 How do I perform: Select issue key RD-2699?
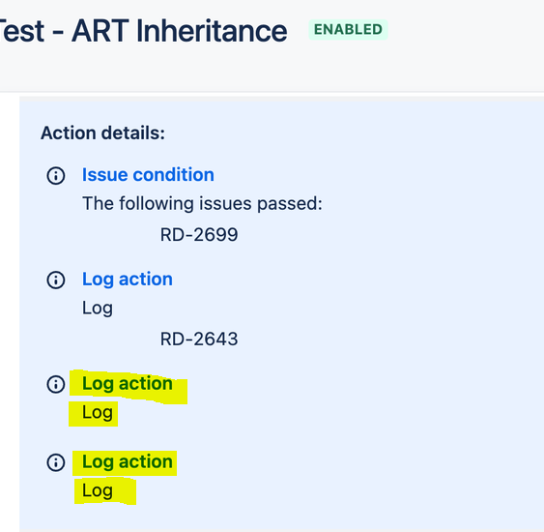[199, 235]
